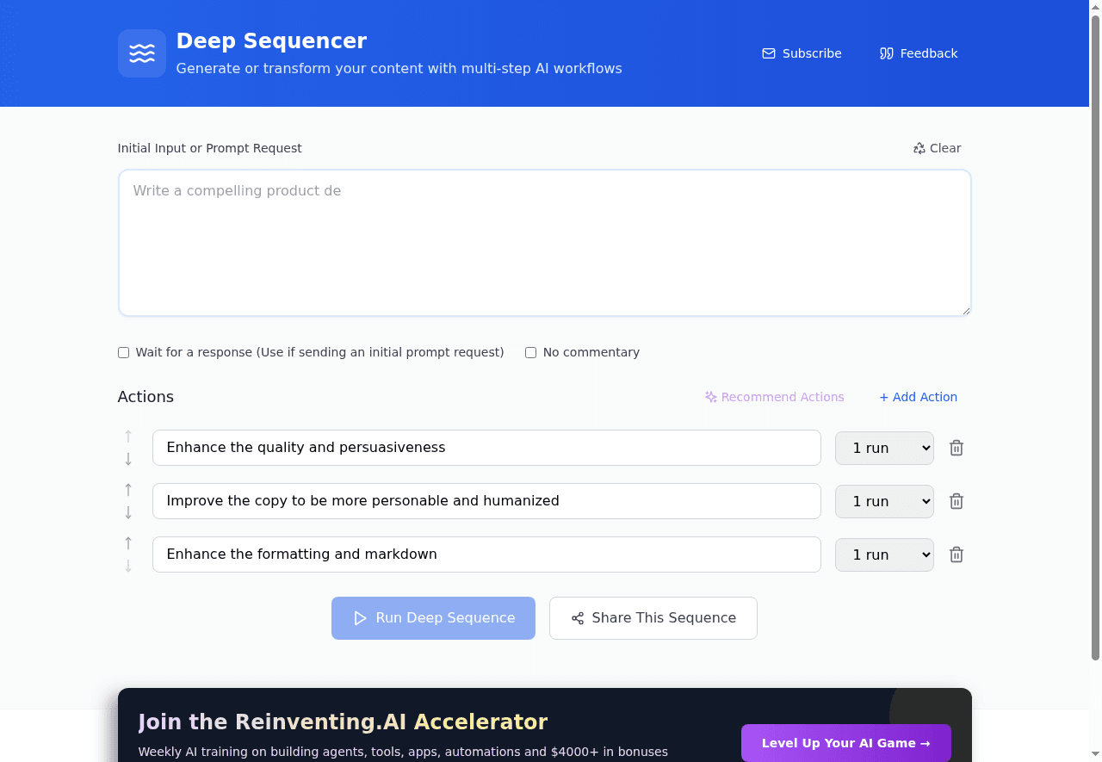Click inside the initial prompt text area
The width and height of the screenshot is (1102, 762).
coord(544,242)
